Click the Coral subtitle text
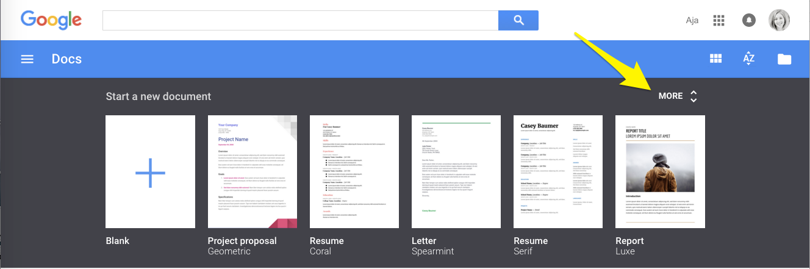810x269 pixels. click(320, 251)
